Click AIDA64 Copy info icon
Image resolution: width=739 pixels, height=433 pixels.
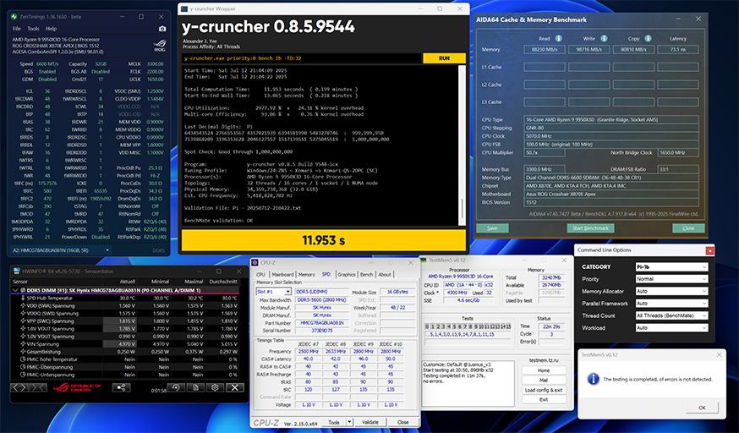pos(648,39)
